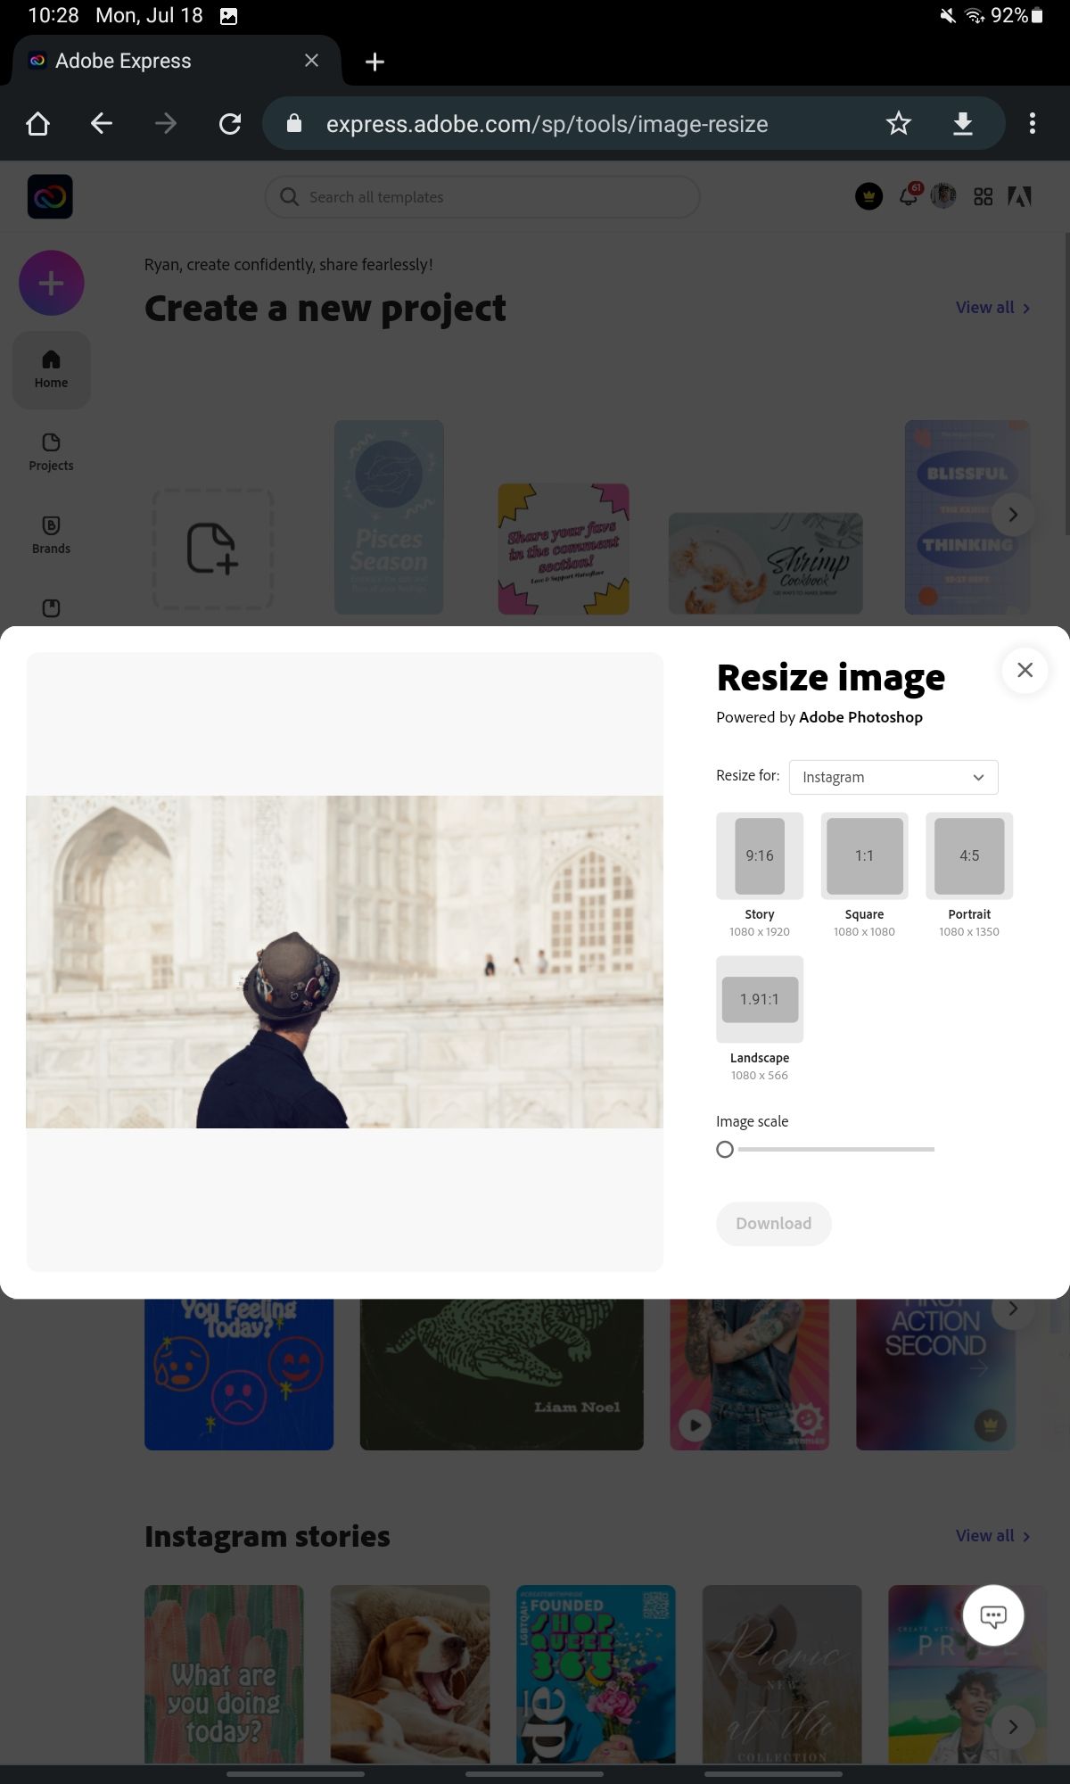Screen dimensions: 1070x1784
Task: Play the video template preview
Action: pos(695,1425)
